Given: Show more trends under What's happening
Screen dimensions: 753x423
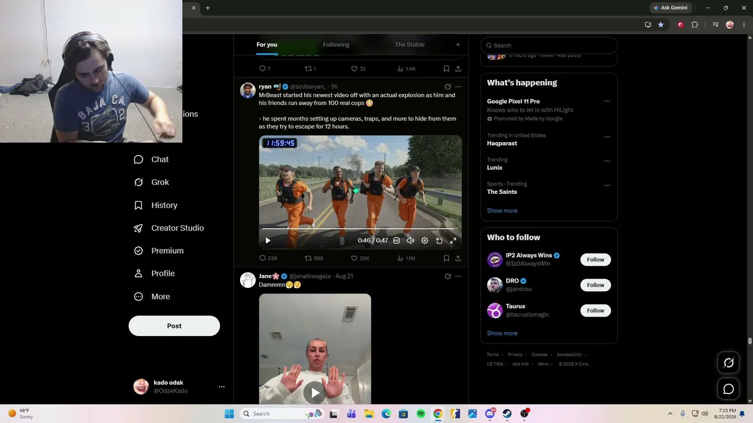Looking at the screenshot, I should tap(502, 210).
